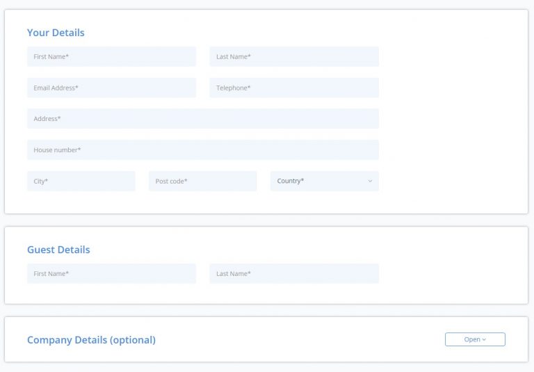Click the House number field
This screenshot has height=372, width=534.
203,150
